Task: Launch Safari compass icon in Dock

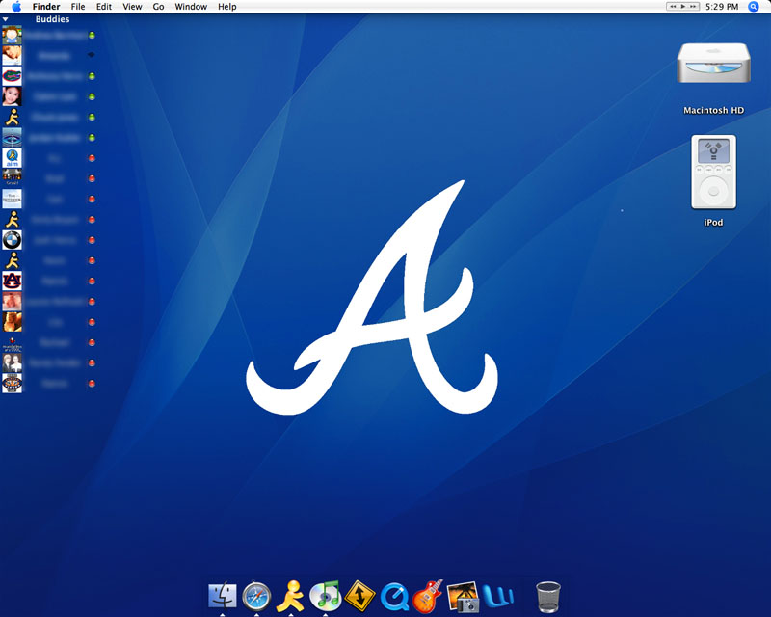Action: coord(256,597)
